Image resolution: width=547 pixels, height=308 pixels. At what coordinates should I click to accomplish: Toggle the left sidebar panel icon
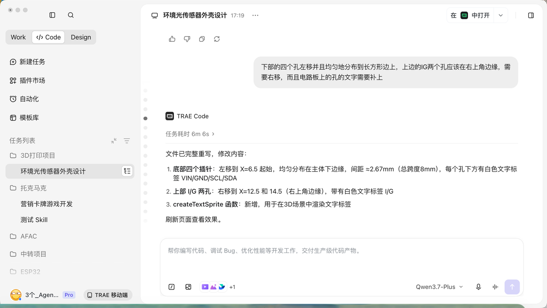(x=52, y=15)
